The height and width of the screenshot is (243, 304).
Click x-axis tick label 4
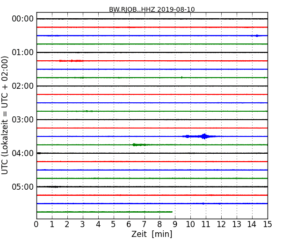pos(98,224)
